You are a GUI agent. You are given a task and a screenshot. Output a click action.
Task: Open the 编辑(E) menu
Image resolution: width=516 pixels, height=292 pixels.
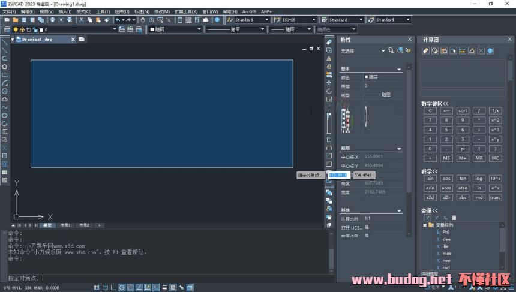point(28,11)
